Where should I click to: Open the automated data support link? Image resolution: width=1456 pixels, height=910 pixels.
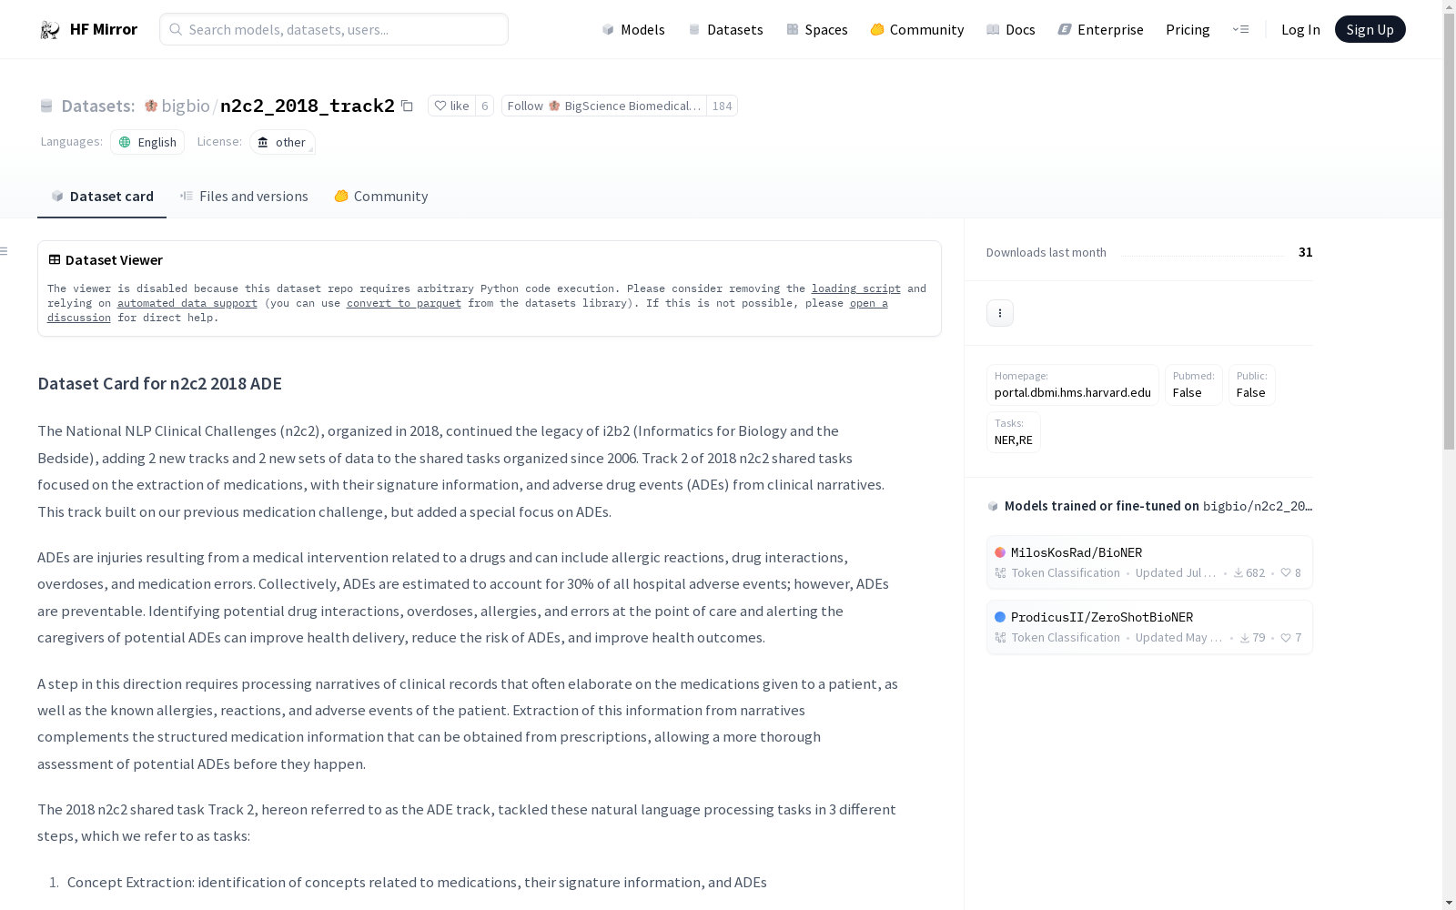point(187,303)
